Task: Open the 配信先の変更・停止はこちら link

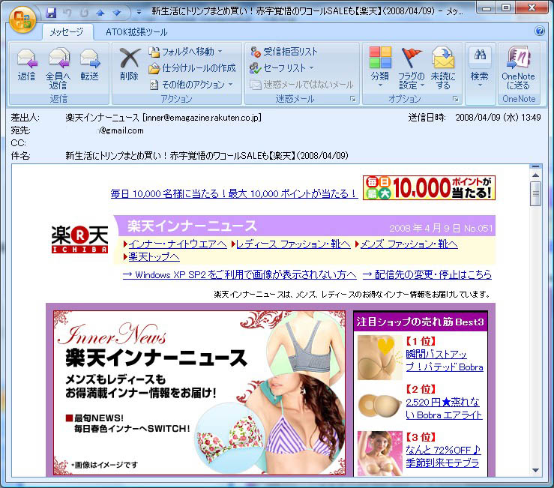Action: point(427,274)
